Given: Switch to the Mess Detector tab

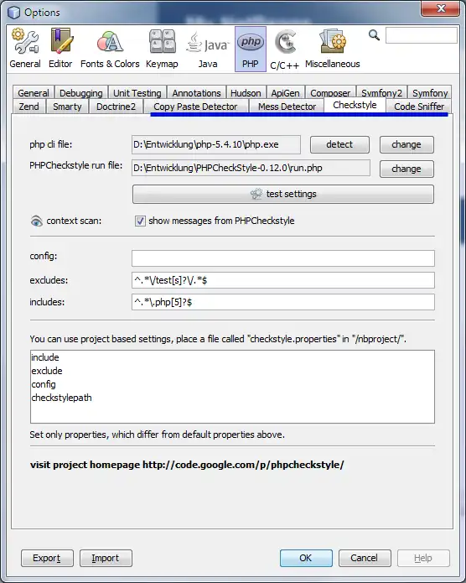Looking at the screenshot, I should [x=287, y=107].
